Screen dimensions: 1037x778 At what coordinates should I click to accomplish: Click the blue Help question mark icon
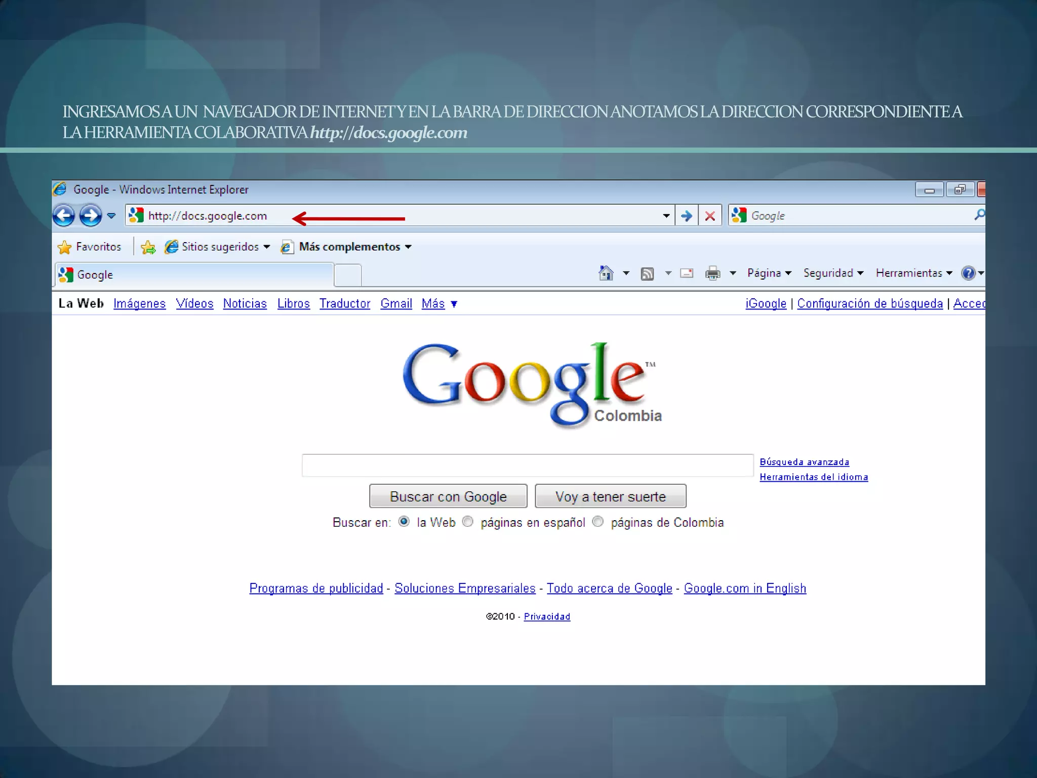[968, 273]
